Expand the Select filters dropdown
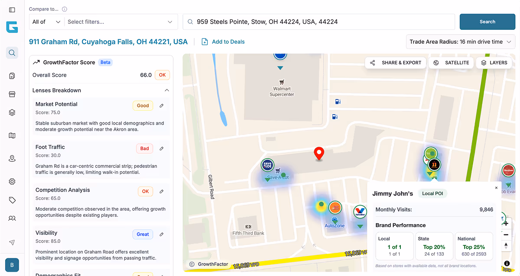Image resolution: width=520 pixels, height=276 pixels. (x=121, y=22)
